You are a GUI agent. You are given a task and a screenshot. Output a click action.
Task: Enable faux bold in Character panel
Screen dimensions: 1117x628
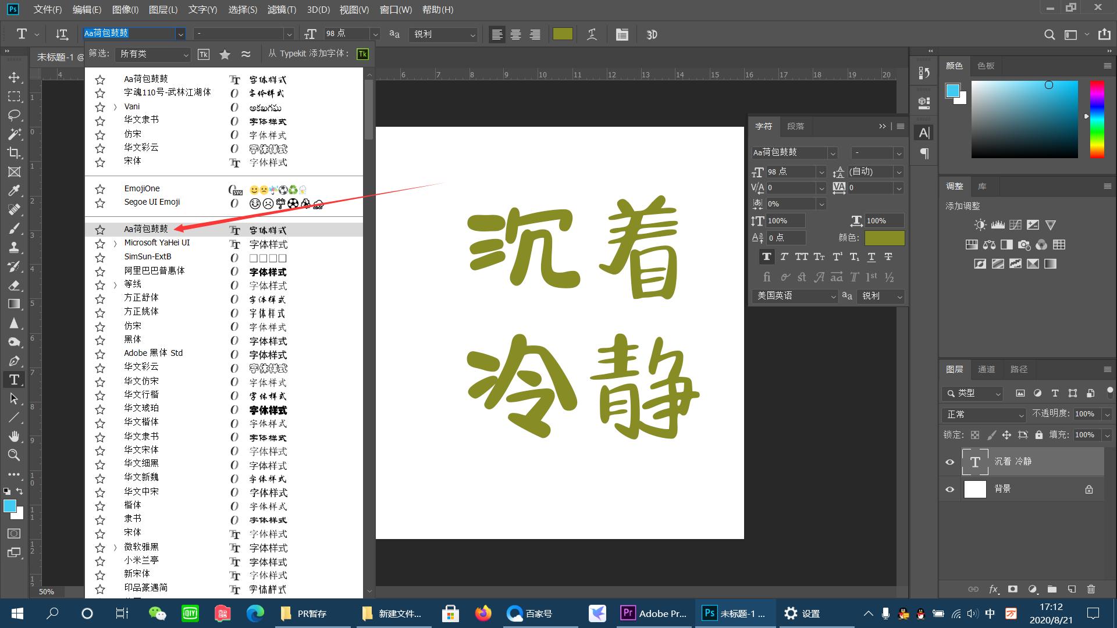(767, 256)
